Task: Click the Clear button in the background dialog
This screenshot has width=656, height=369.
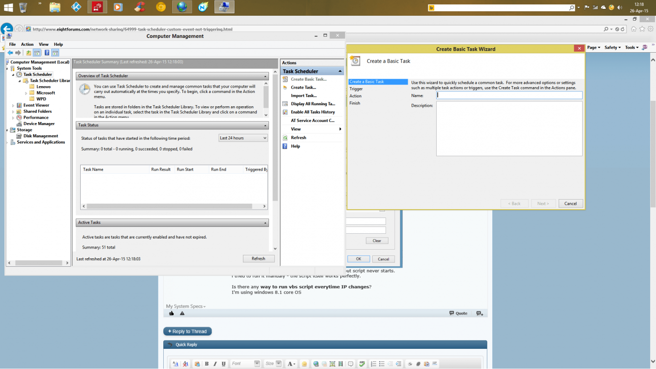Action: (x=377, y=241)
